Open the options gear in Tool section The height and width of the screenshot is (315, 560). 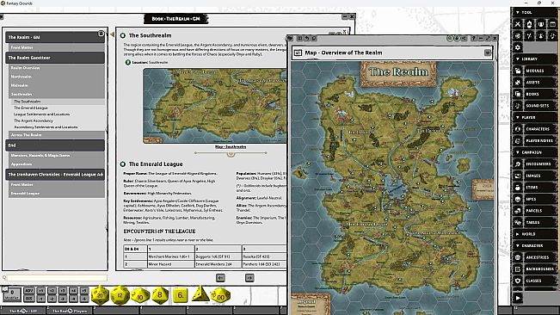tap(518, 47)
